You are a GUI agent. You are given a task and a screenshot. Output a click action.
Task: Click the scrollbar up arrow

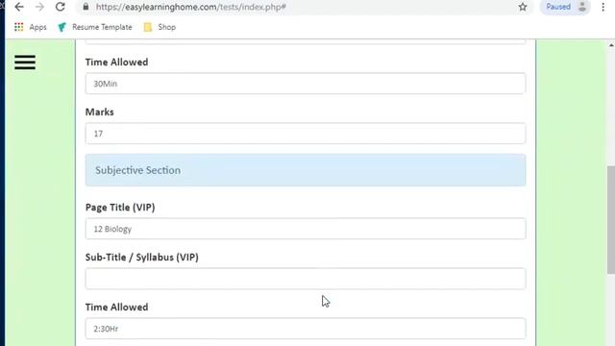(611, 45)
